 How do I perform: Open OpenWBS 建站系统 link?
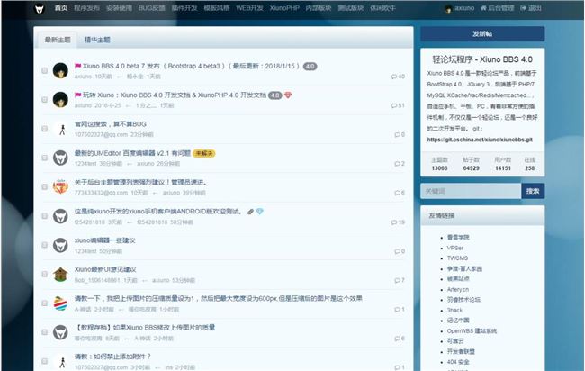coord(472,331)
